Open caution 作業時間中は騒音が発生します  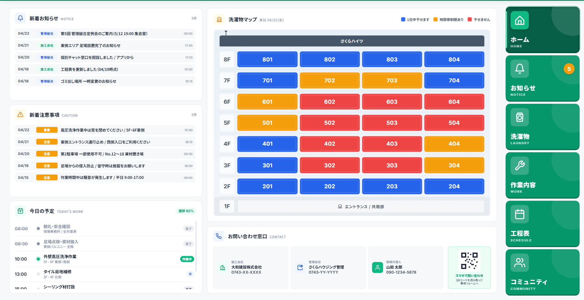coord(105,178)
